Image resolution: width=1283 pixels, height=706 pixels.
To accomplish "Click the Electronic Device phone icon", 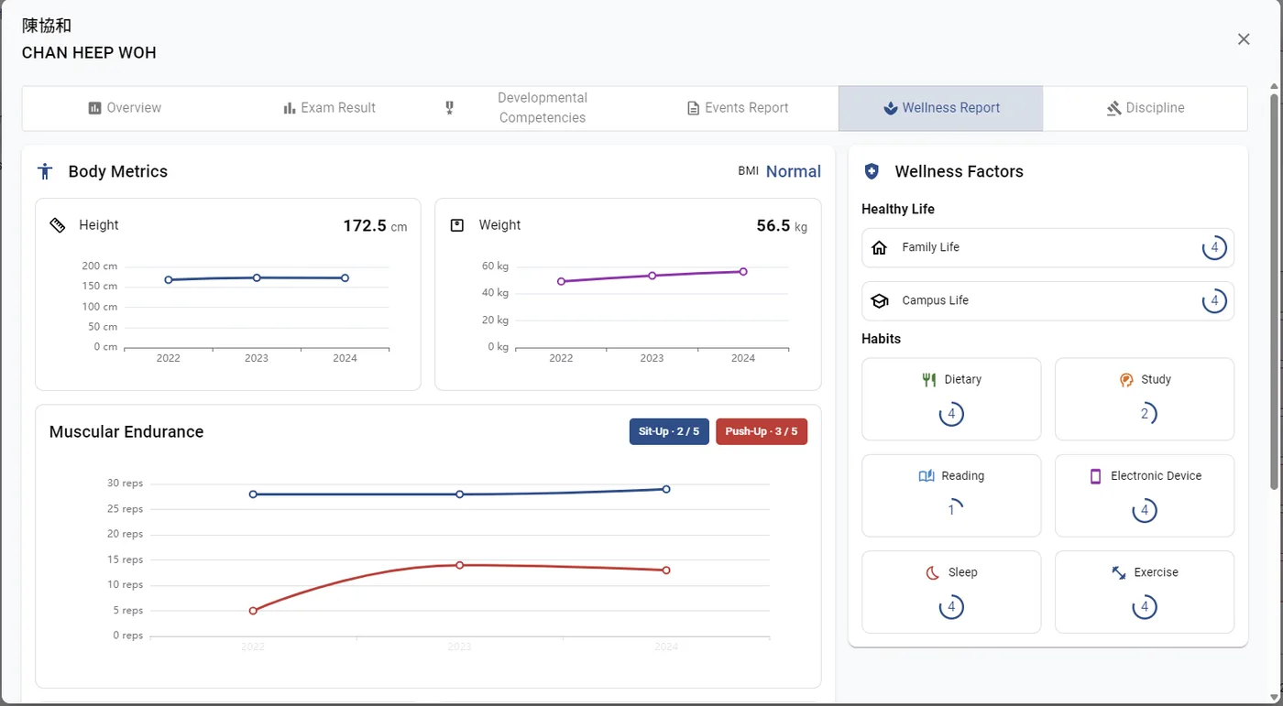I will 1095,476.
